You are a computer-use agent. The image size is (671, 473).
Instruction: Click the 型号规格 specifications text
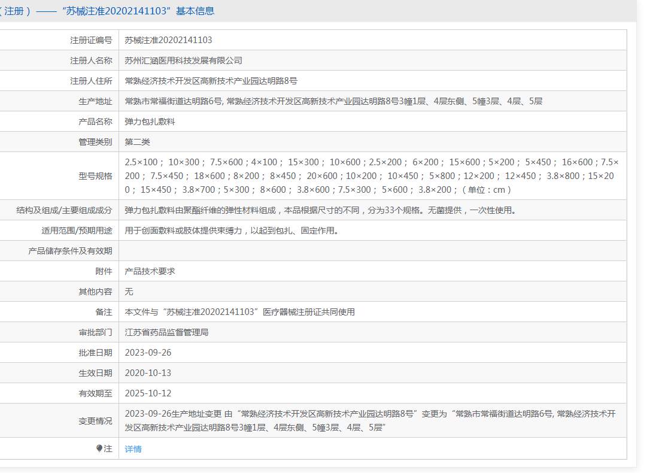coord(371,176)
